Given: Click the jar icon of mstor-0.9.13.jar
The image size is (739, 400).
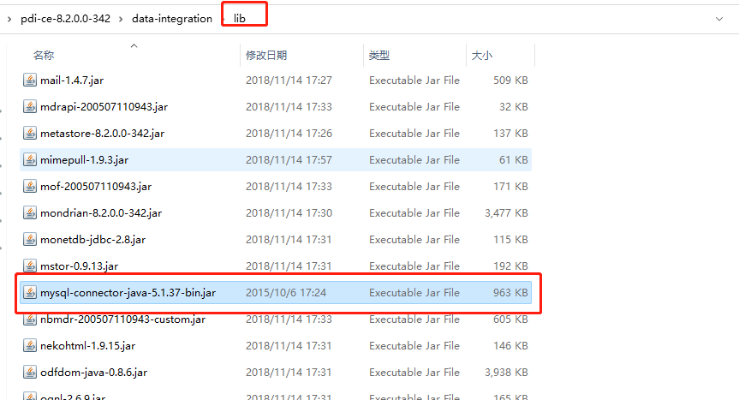Looking at the screenshot, I should [30, 266].
